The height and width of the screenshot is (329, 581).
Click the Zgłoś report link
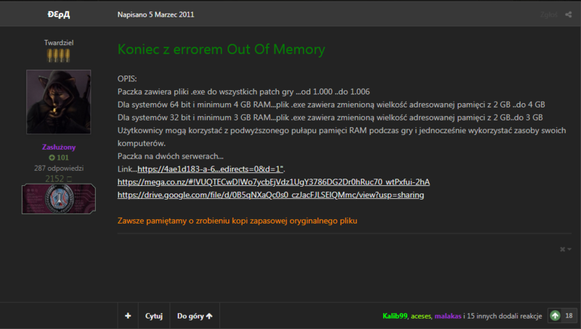click(x=548, y=15)
